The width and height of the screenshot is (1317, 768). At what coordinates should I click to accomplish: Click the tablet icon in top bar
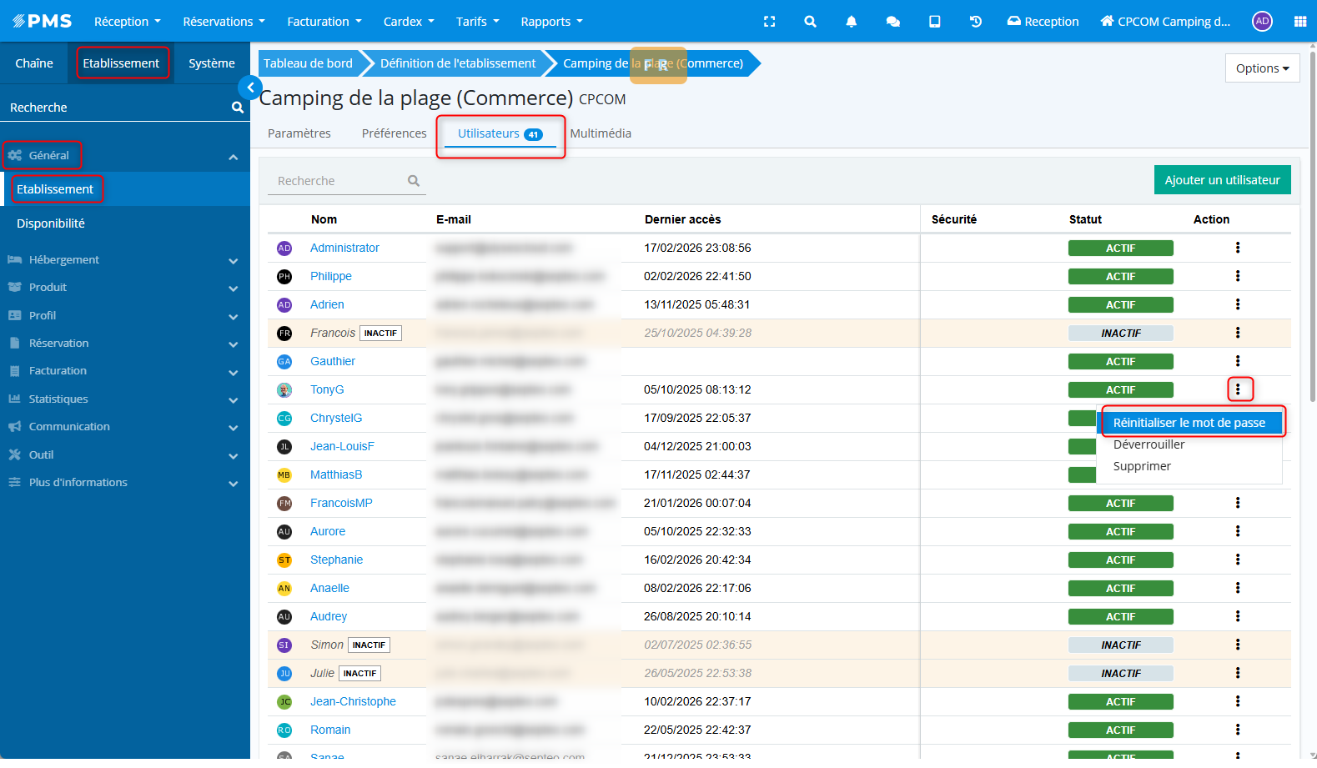point(934,22)
